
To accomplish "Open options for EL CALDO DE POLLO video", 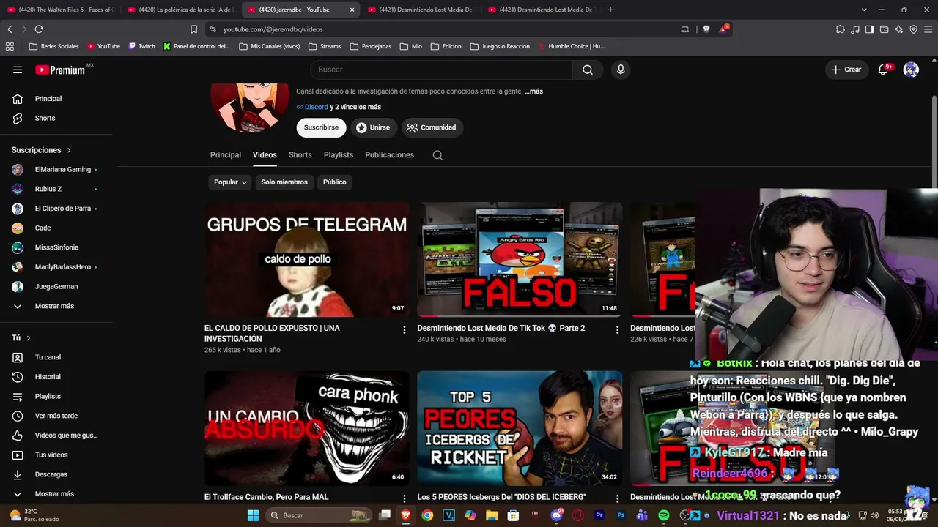I will click(404, 330).
